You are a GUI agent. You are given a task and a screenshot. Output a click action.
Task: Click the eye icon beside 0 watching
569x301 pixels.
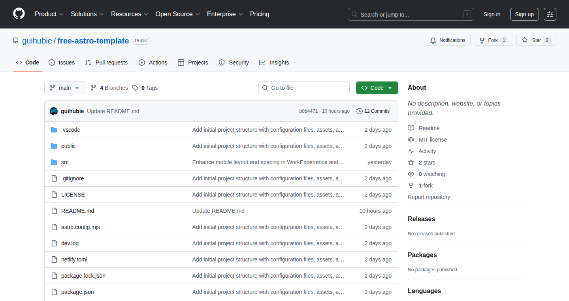point(411,174)
